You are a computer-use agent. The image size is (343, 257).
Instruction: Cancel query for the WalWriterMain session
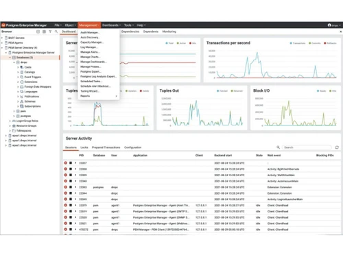tap(71, 175)
